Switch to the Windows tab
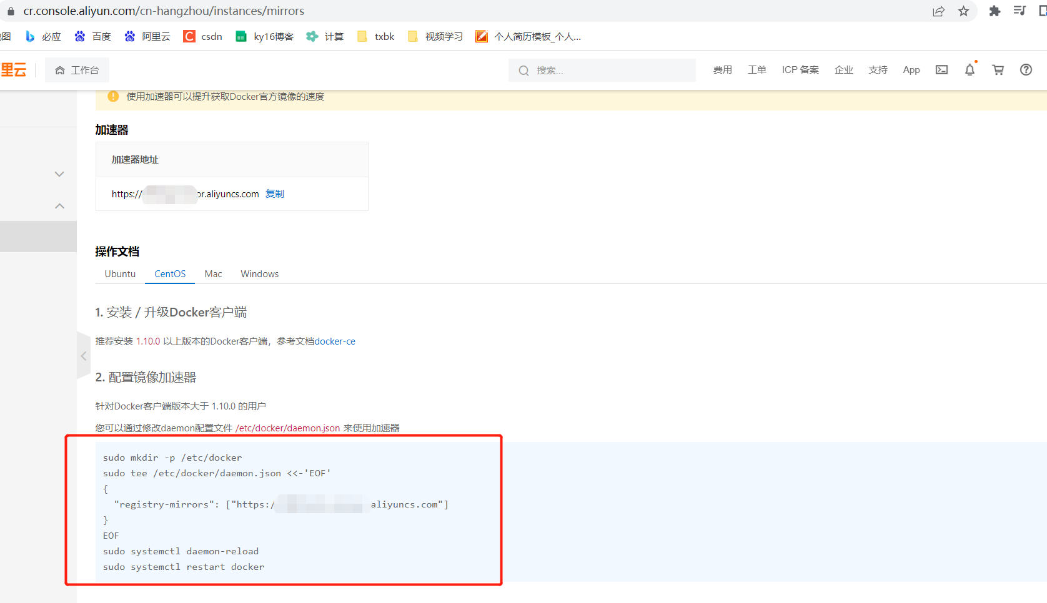Image resolution: width=1047 pixels, height=603 pixels. point(260,274)
